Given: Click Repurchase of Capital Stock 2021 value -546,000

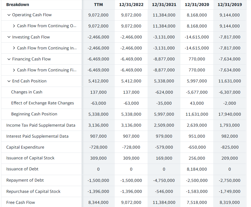Looking at the screenshot, I should point(164,192).
